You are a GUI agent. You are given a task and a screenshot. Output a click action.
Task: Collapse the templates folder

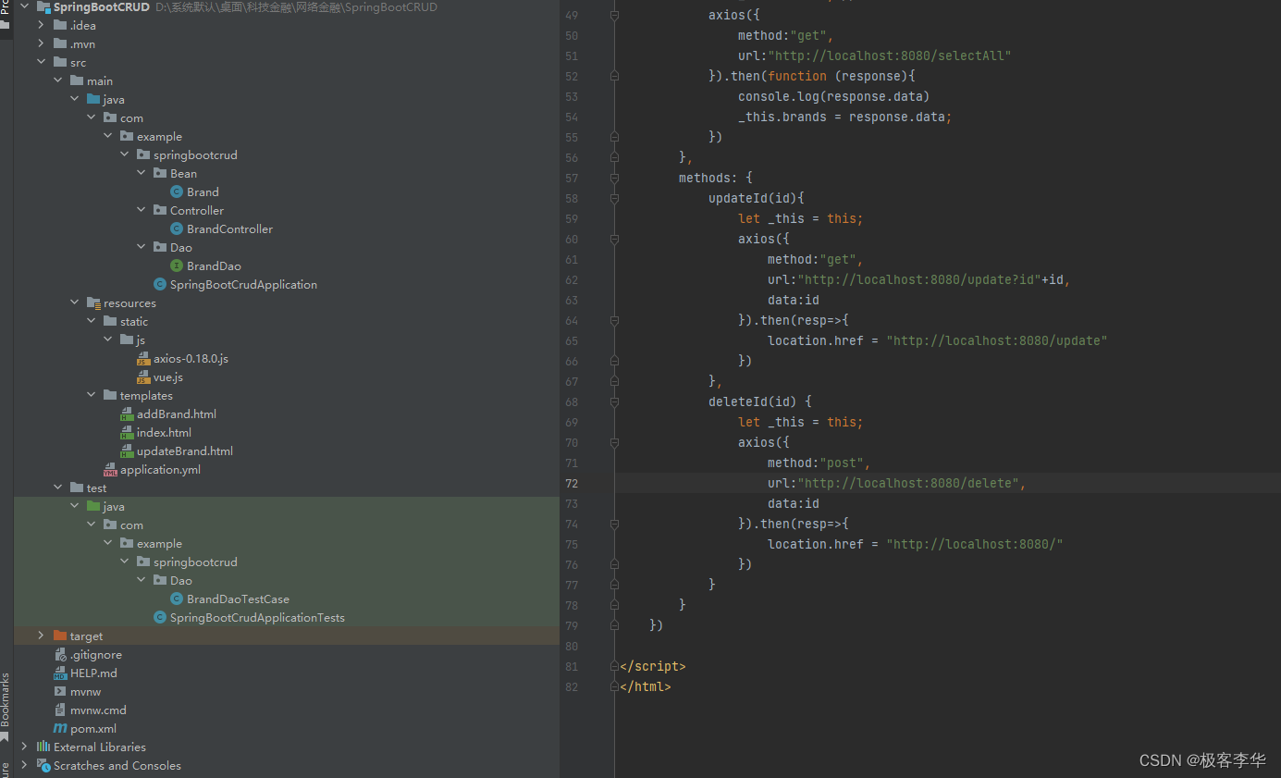(91, 395)
